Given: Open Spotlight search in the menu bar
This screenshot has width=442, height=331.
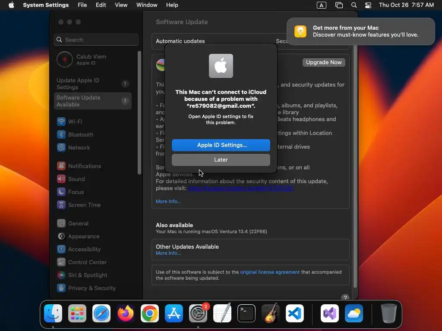Looking at the screenshot, I should [x=354, y=5].
